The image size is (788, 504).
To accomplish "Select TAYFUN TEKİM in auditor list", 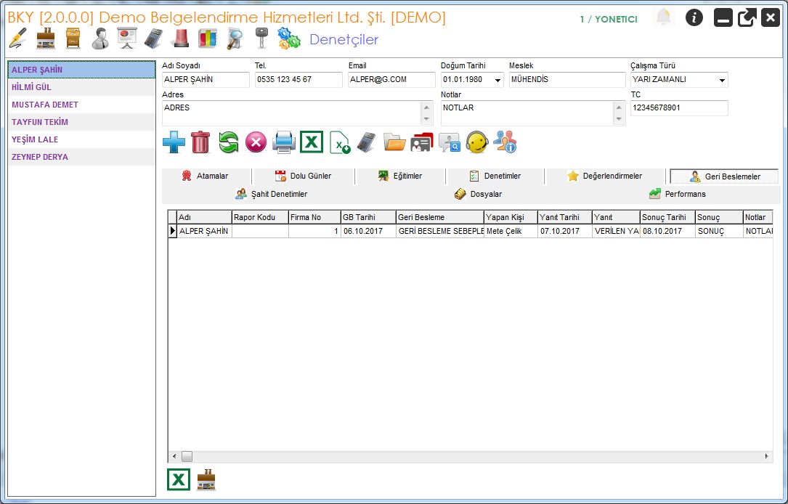I will click(81, 122).
